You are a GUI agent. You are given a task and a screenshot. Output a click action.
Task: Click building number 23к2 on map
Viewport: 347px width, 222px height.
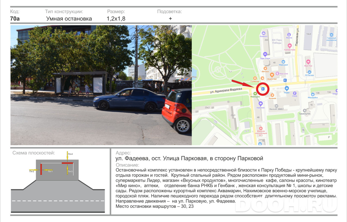(207, 108)
